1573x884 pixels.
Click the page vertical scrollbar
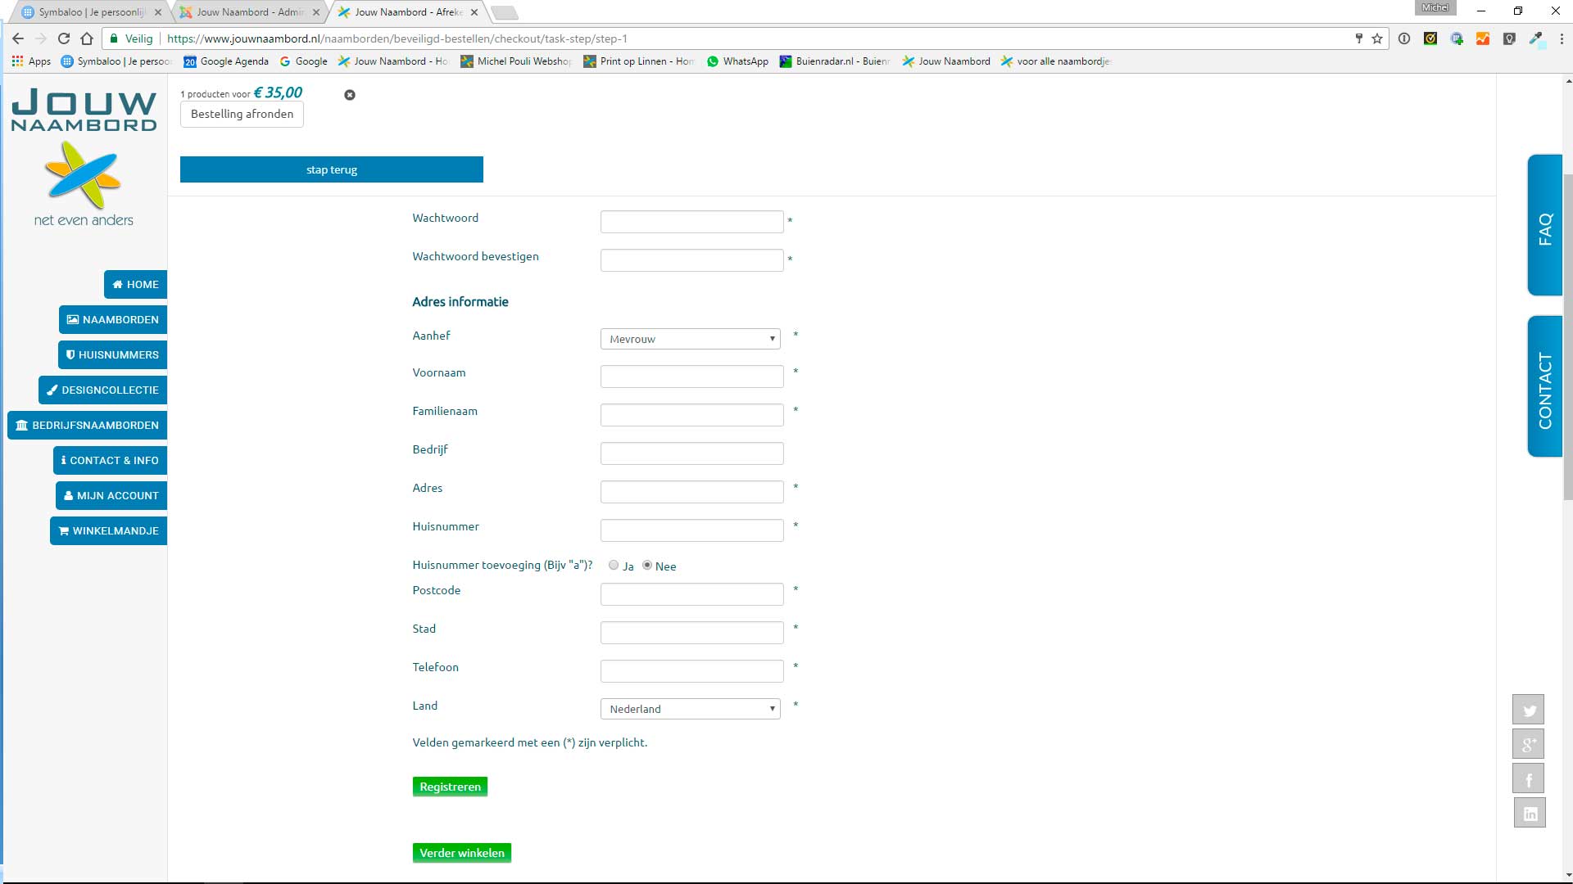pos(1568,327)
